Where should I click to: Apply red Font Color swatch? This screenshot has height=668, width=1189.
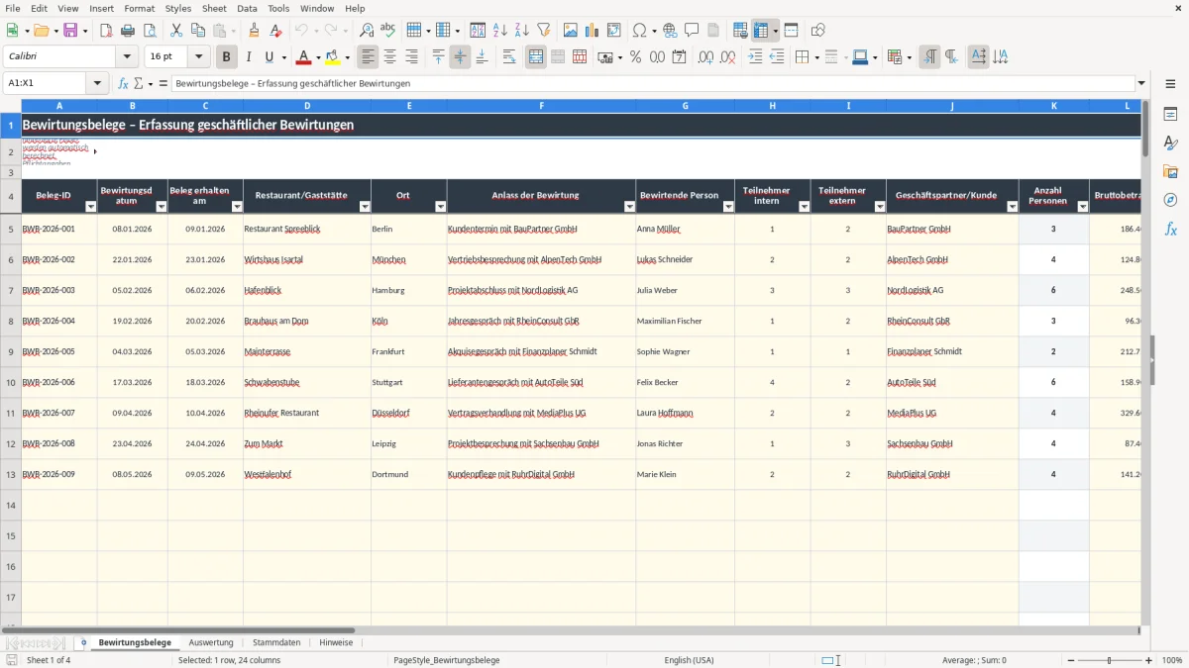pyautogui.click(x=304, y=57)
